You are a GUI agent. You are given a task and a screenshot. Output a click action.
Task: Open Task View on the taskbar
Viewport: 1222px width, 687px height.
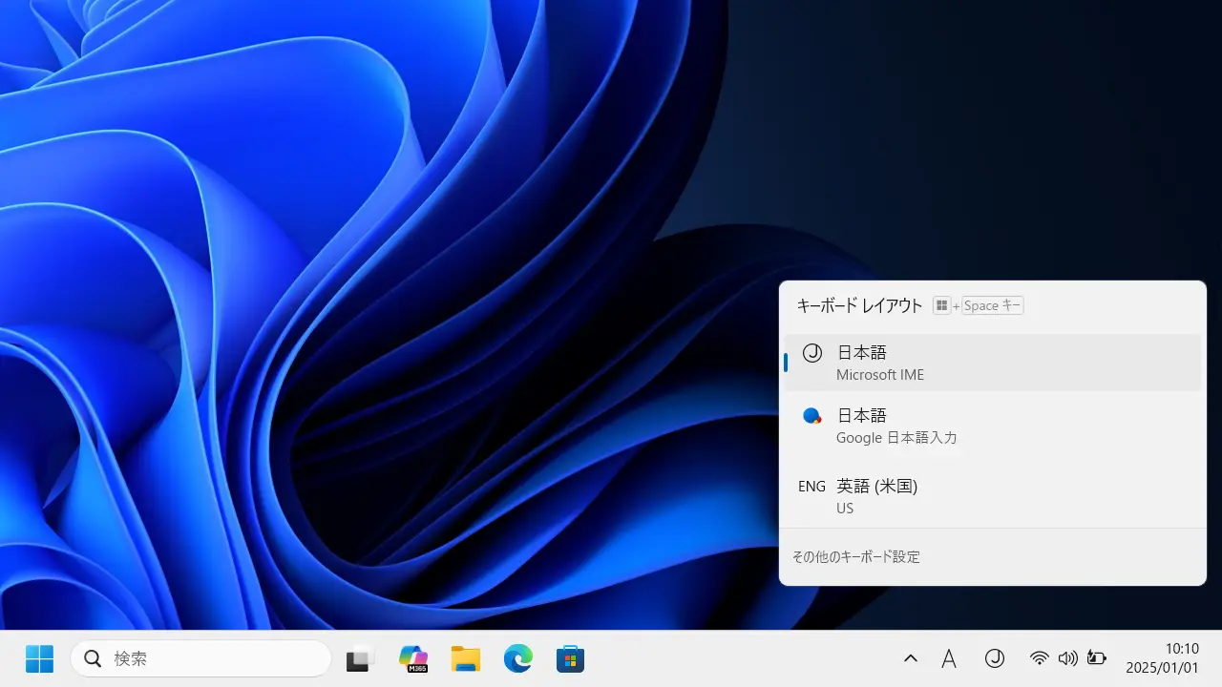[x=358, y=658]
